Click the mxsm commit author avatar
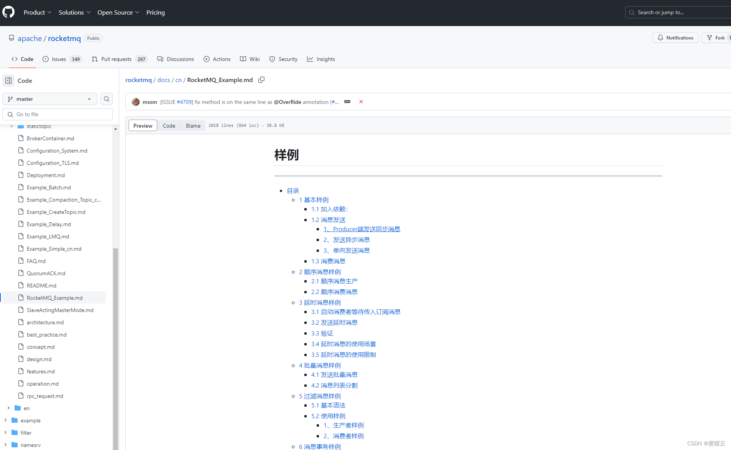731x450 pixels. tap(136, 102)
